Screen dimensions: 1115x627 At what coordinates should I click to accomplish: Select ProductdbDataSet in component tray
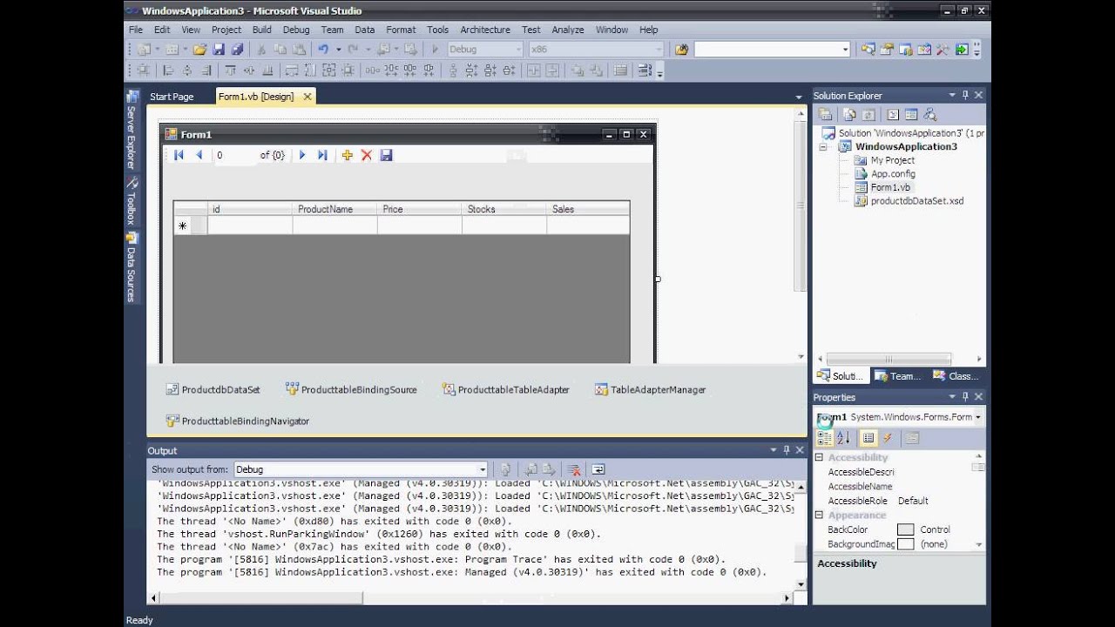point(213,390)
